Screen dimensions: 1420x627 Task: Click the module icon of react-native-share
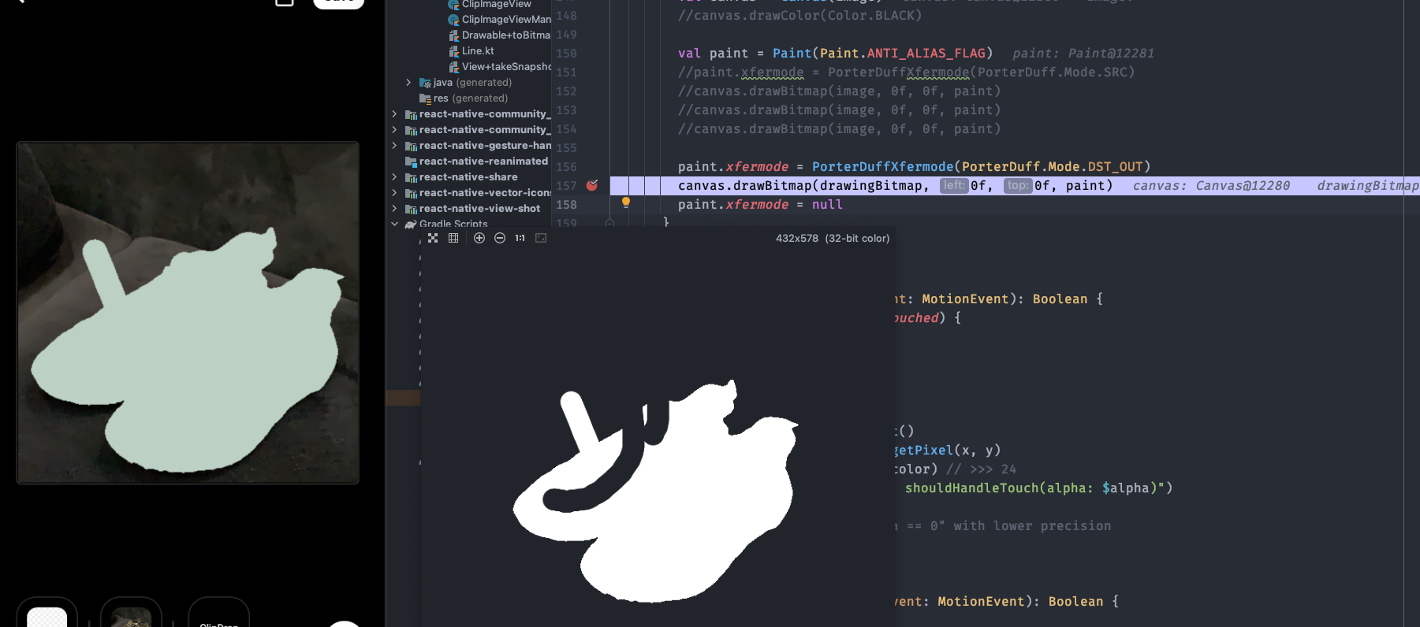(411, 177)
